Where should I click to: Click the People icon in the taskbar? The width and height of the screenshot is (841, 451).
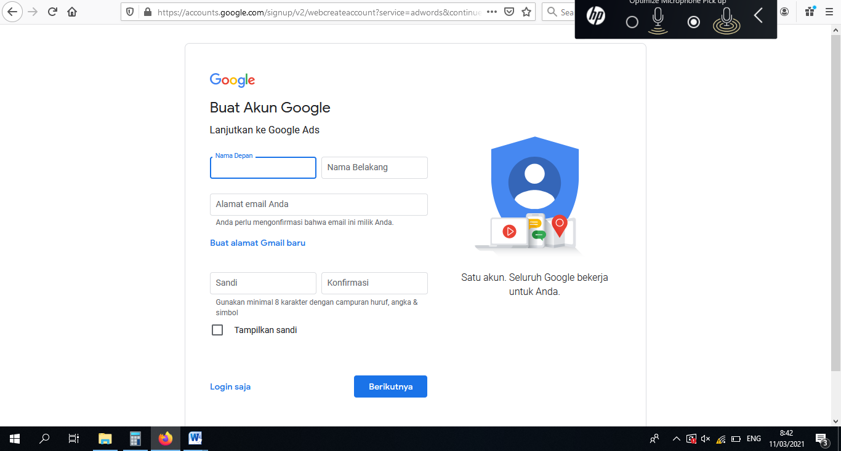654,439
